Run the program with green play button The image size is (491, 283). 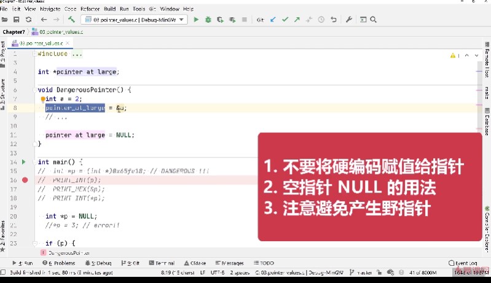tap(196, 20)
